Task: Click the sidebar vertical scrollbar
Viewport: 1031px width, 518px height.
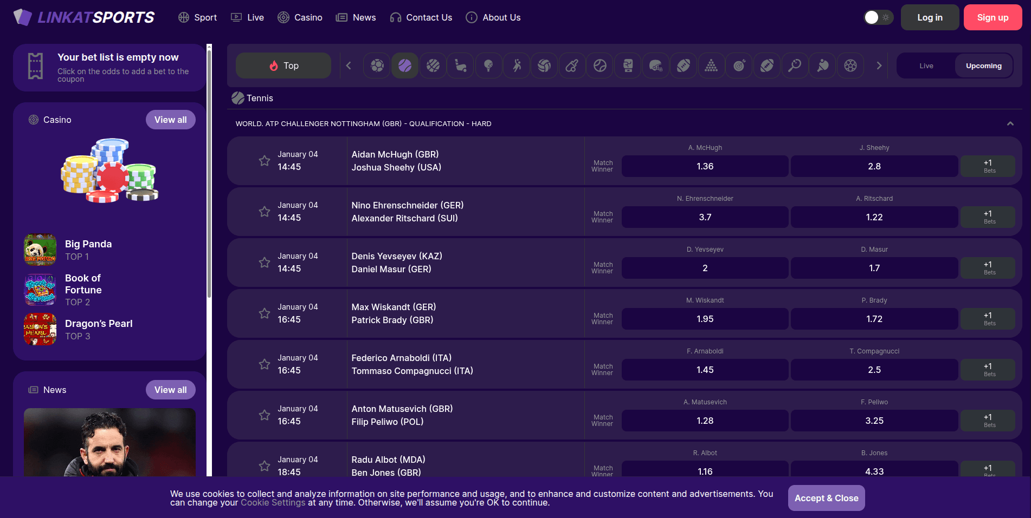Action: 209,173
